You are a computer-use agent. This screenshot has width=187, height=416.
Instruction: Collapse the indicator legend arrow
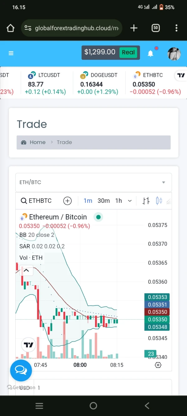(x=26, y=271)
